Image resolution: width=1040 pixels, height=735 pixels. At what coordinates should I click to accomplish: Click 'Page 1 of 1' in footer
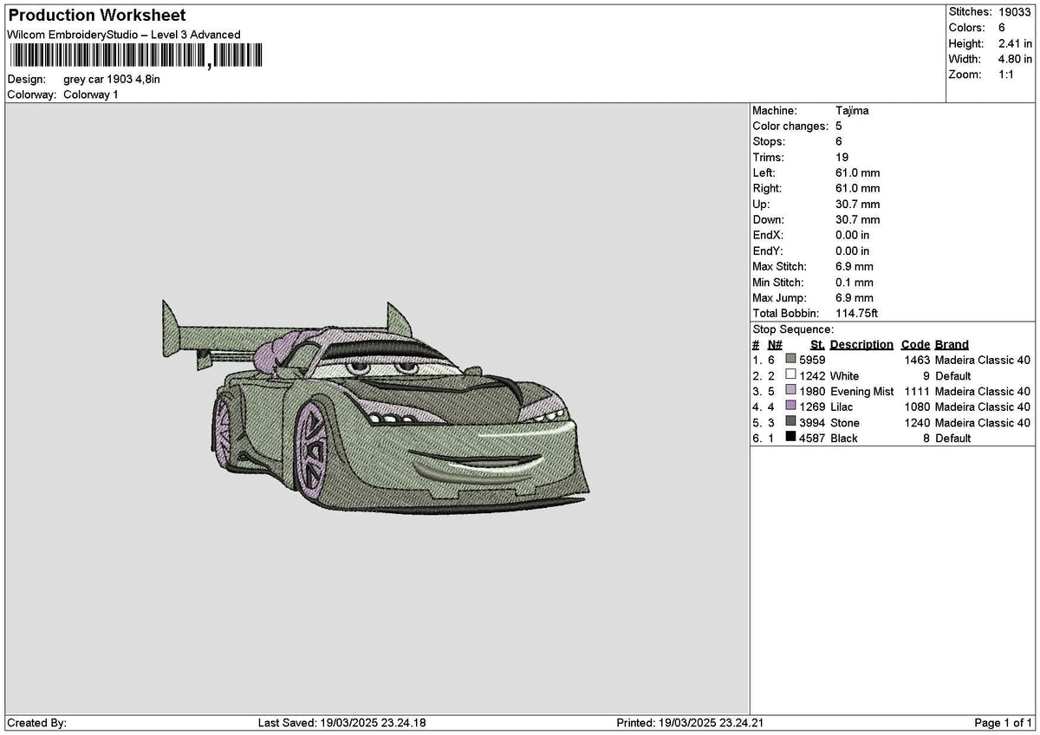(x=1004, y=723)
